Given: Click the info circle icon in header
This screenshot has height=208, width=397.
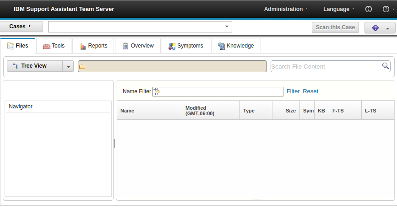Looking at the screenshot, I should 369,9.
